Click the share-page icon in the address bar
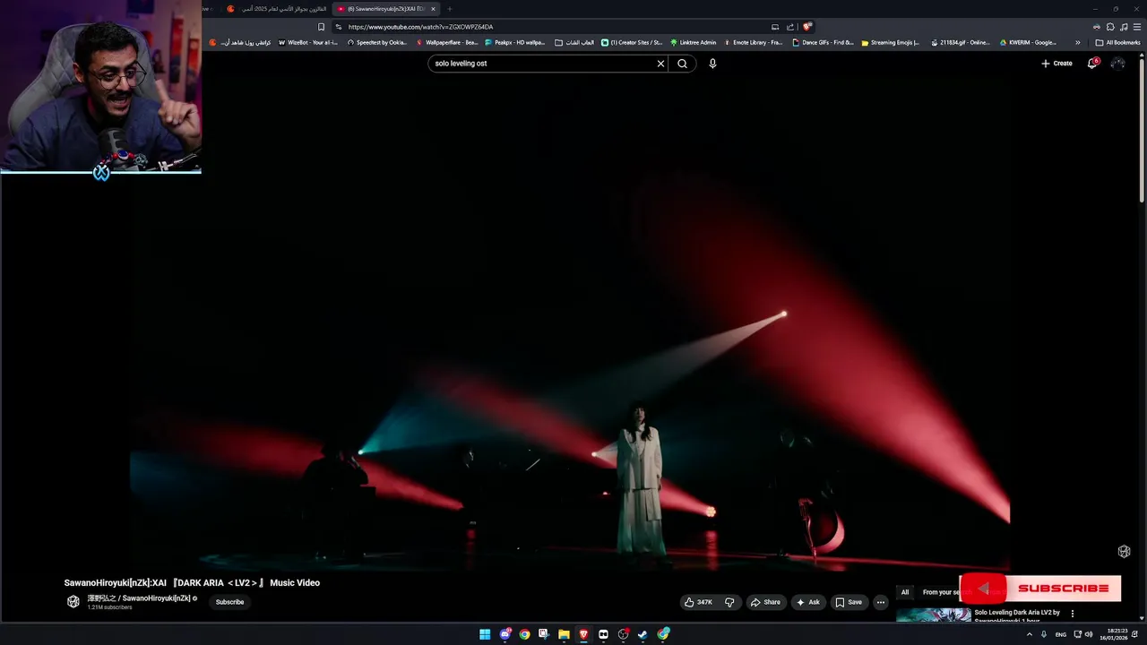 click(x=790, y=27)
